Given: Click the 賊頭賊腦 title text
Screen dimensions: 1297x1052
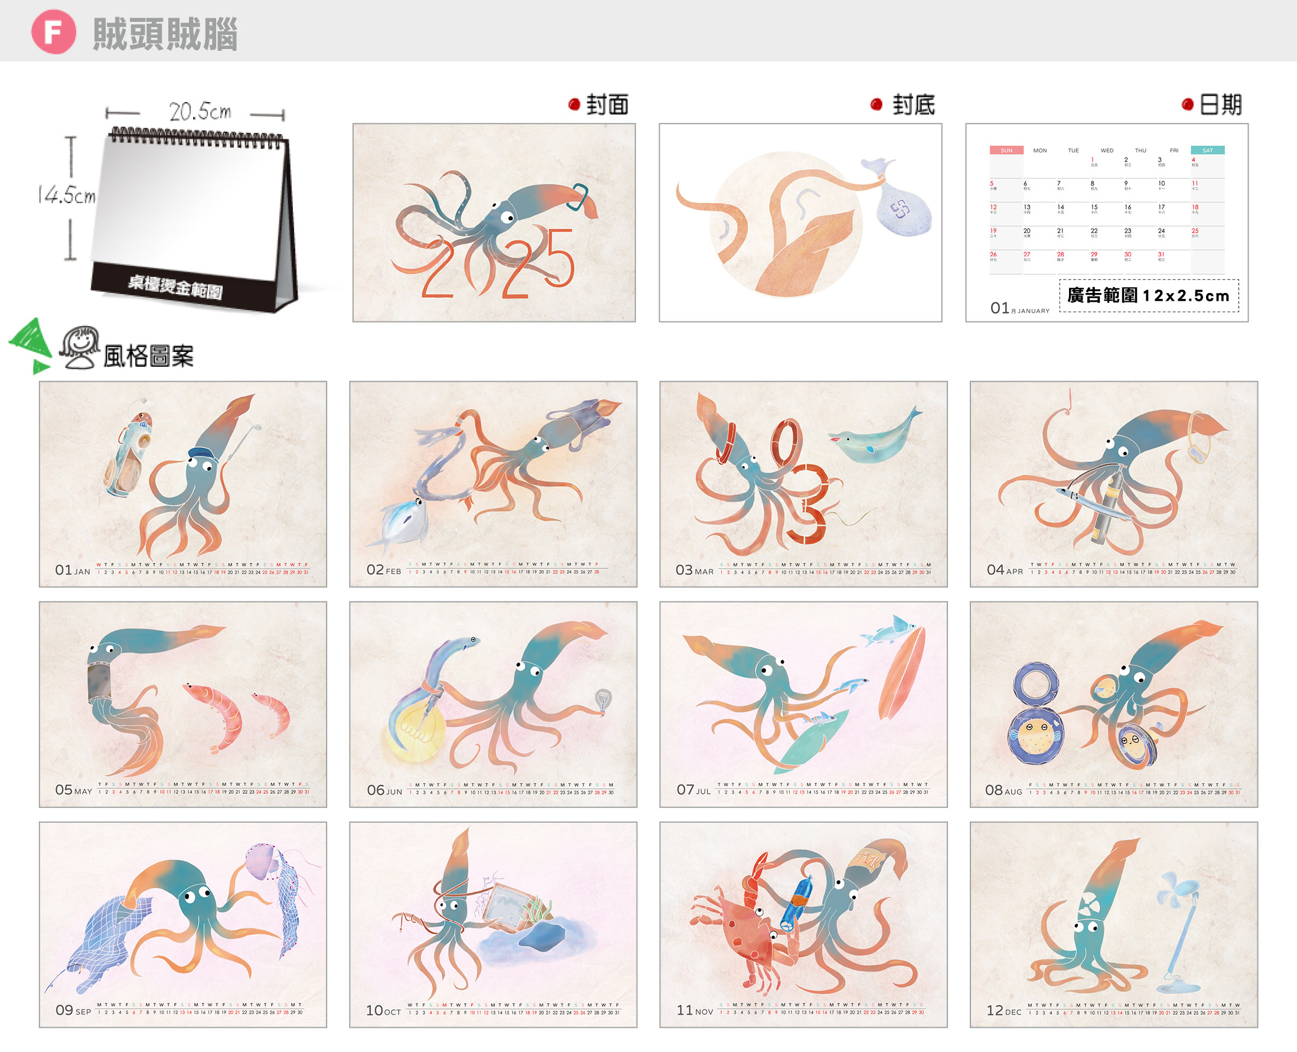Looking at the screenshot, I should 165,34.
